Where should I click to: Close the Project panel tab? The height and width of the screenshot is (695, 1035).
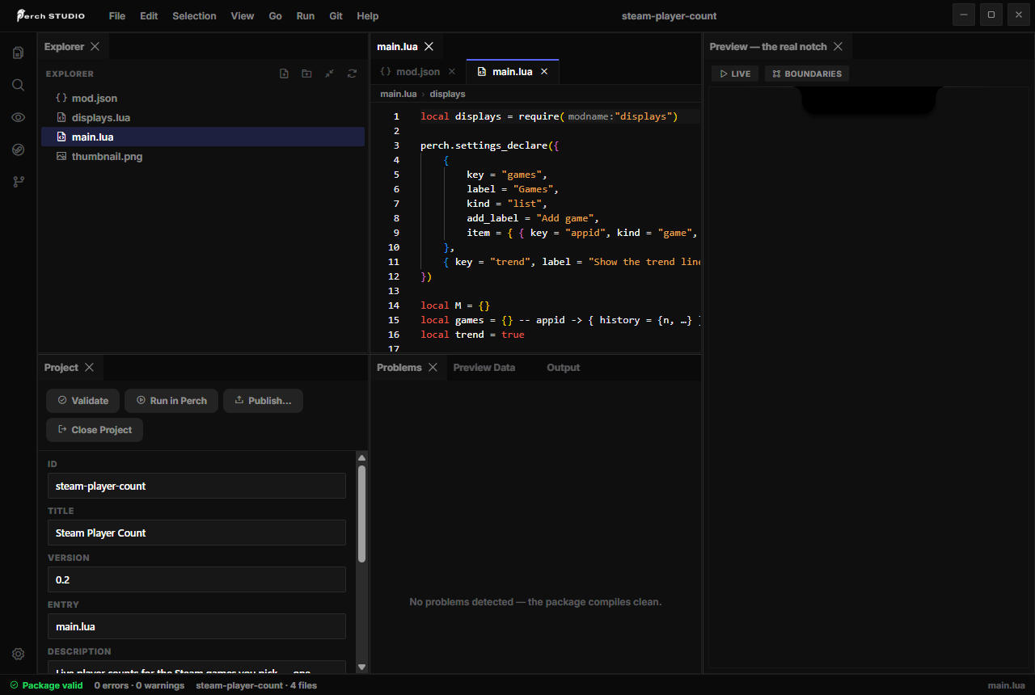89,368
